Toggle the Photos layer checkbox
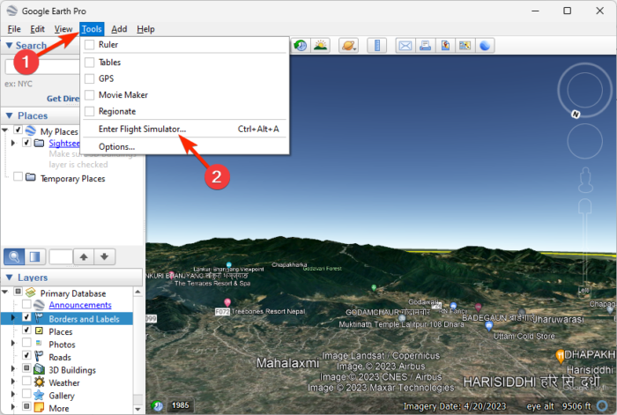The width and height of the screenshot is (617, 415). click(x=26, y=342)
